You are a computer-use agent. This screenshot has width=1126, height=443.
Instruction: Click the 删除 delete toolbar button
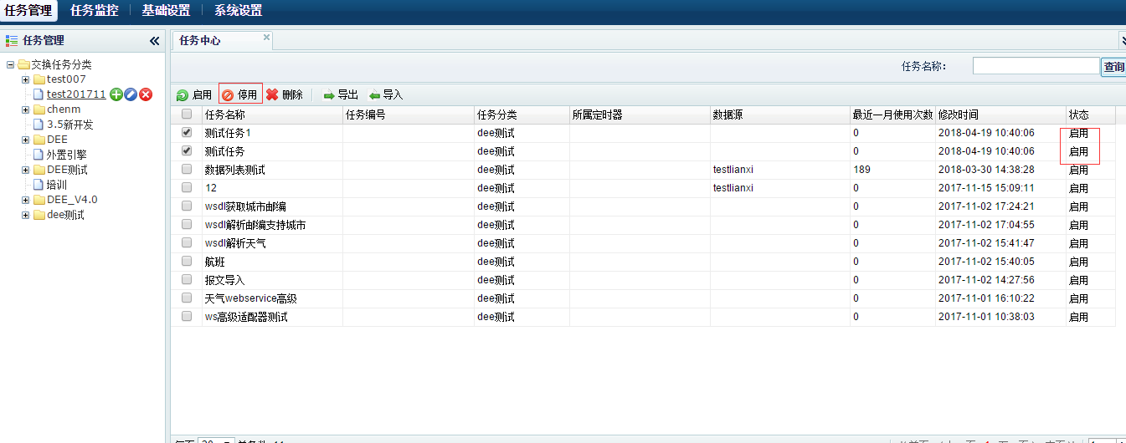click(x=285, y=95)
